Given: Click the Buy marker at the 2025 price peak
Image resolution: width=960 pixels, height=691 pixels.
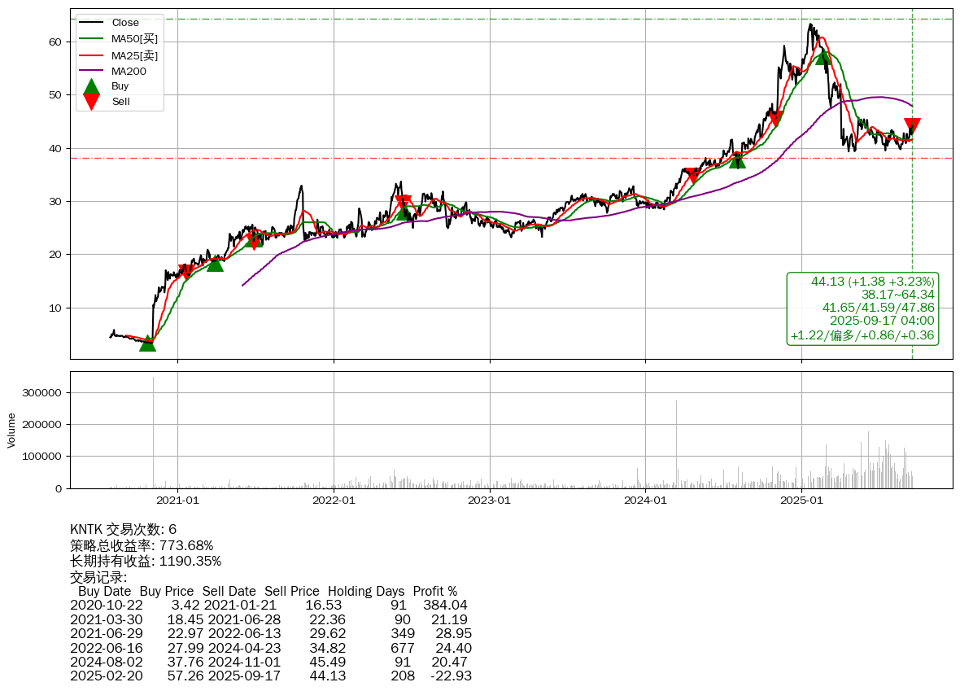Looking at the screenshot, I should tap(823, 56).
